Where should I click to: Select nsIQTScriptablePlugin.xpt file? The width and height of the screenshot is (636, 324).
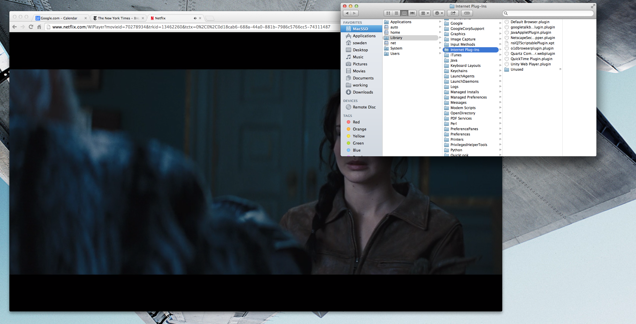tap(533, 43)
